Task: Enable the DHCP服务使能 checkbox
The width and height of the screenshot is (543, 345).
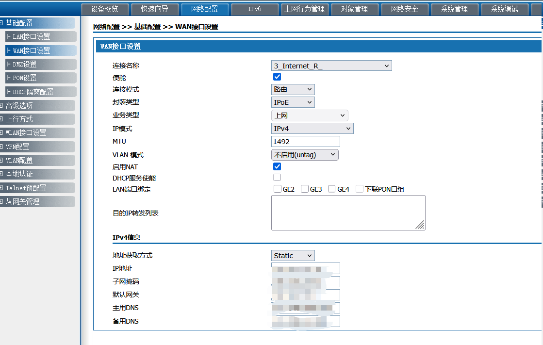Action: (277, 178)
